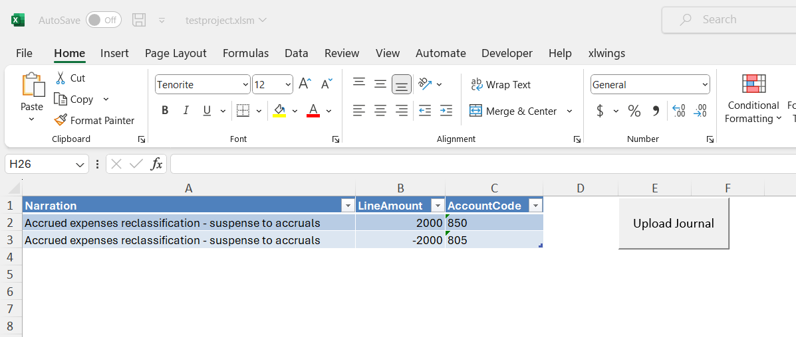Click the Increase Indent icon
Viewport: 796px width, 337px height.
tap(446, 111)
